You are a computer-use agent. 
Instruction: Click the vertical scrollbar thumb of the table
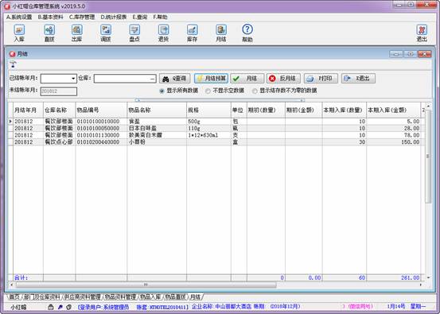click(428, 157)
